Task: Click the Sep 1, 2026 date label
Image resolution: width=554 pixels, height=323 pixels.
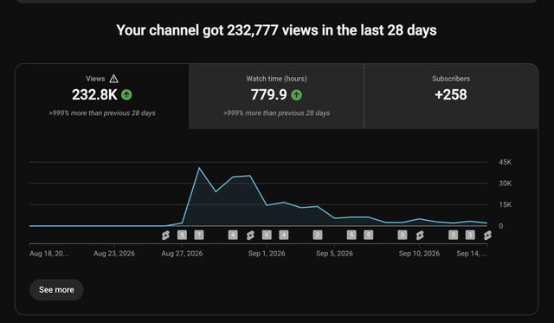Action: pos(267,254)
